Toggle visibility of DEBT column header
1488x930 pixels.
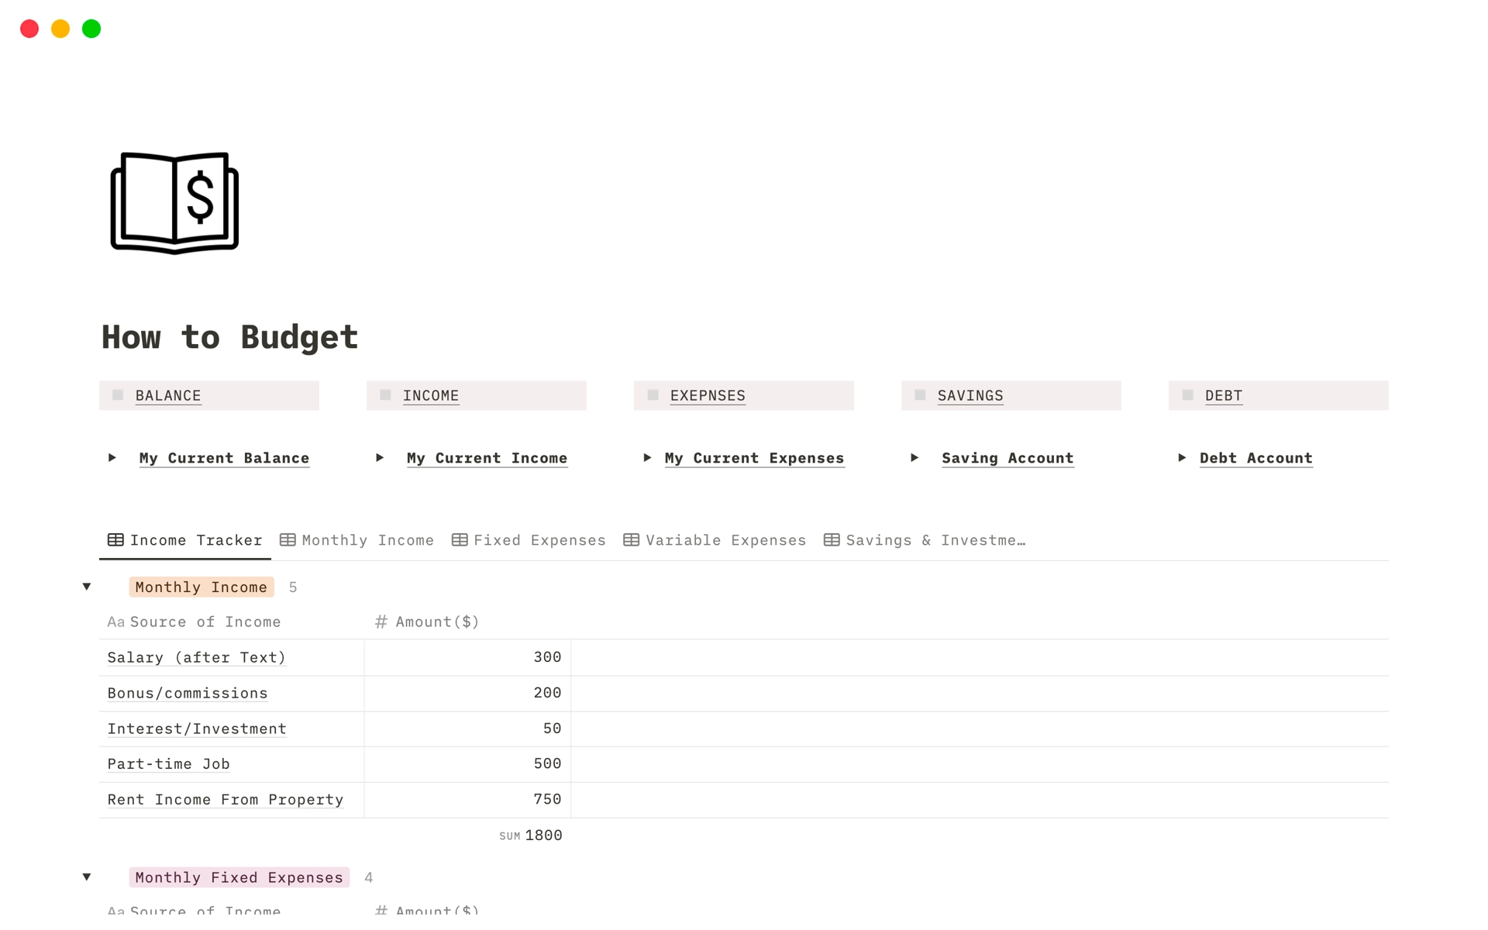[x=1186, y=394]
